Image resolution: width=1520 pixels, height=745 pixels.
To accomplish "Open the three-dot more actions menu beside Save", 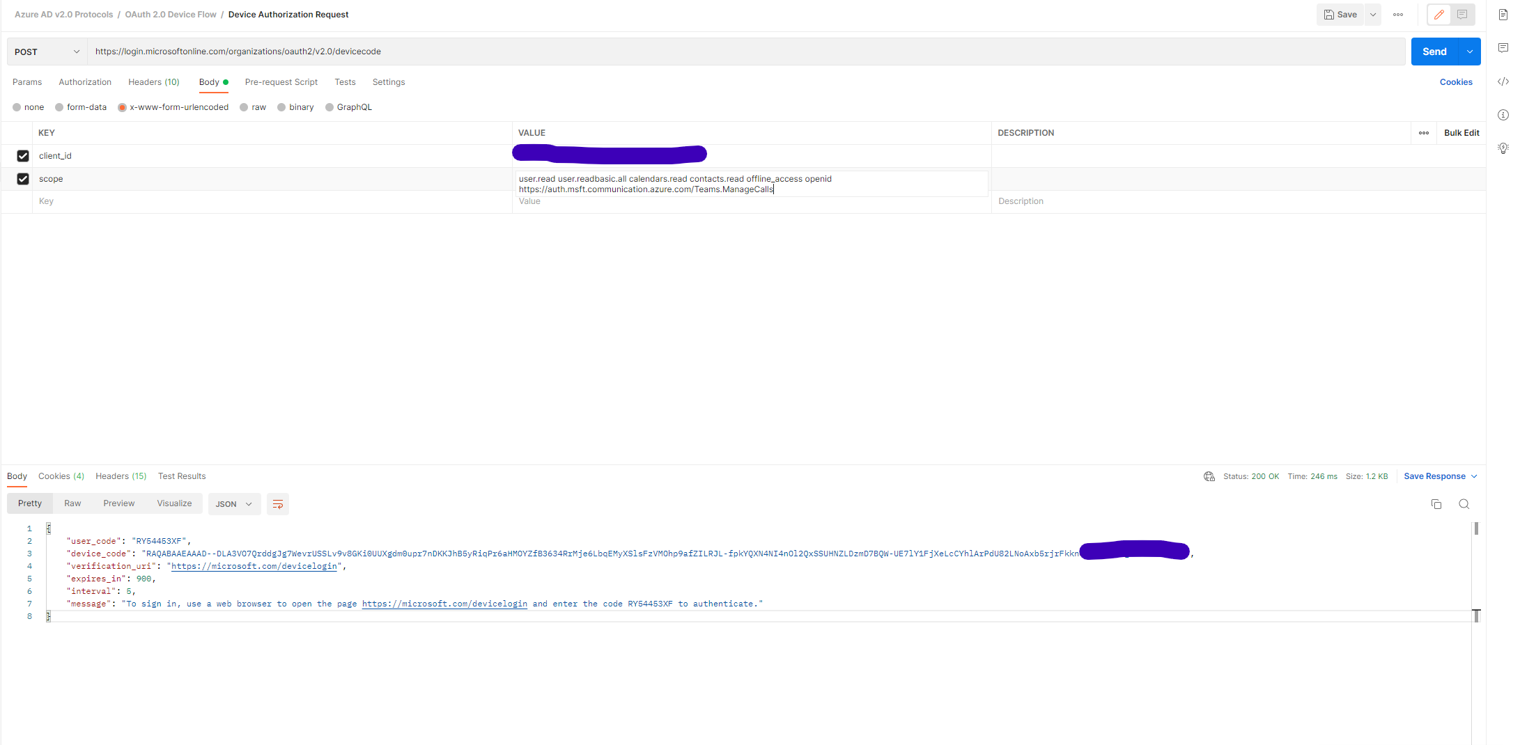I will click(x=1398, y=15).
